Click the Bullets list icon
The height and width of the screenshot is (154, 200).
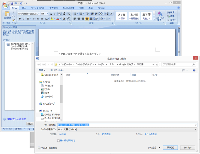[x=75, y=14]
